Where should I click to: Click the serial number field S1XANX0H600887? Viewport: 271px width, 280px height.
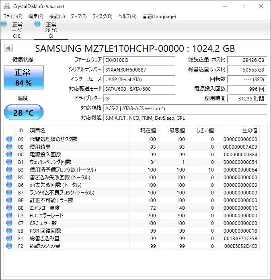click(x=139, y=69)
